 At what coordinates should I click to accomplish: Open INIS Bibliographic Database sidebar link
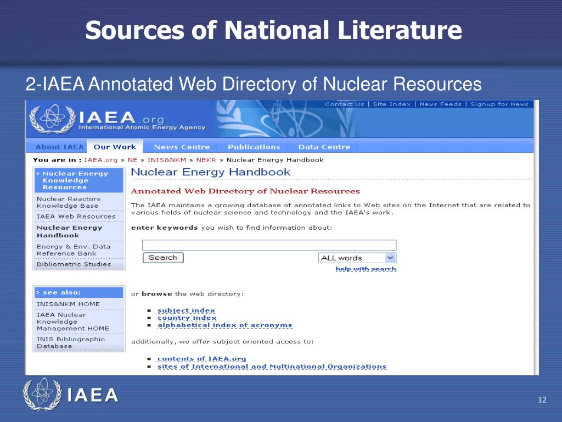pos(71,342)
